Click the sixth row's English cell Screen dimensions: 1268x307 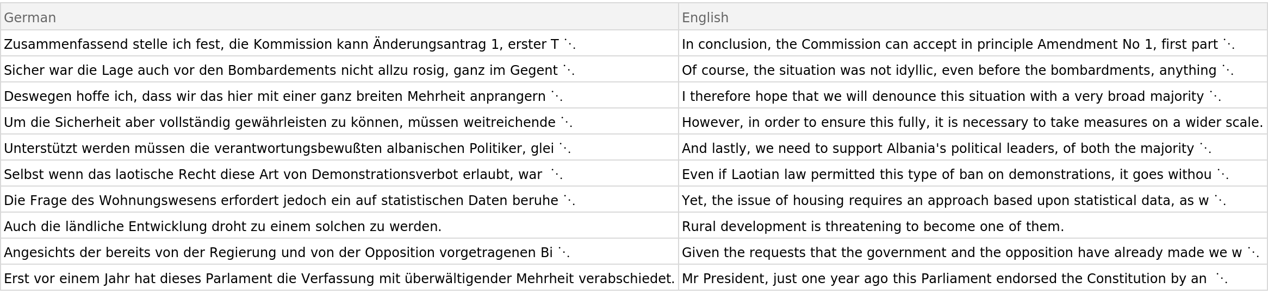[x=973, y=173]
